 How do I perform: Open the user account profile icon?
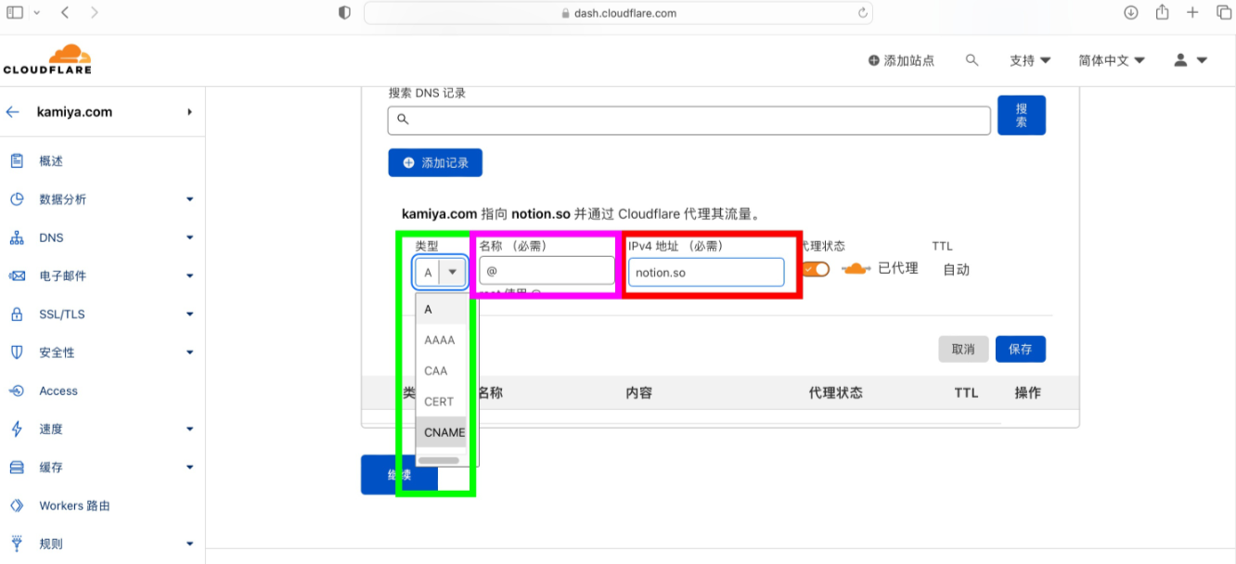tap(1190, 59)
